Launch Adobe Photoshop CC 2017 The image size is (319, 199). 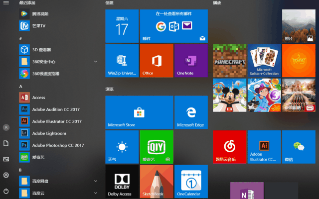coord(58,145)
